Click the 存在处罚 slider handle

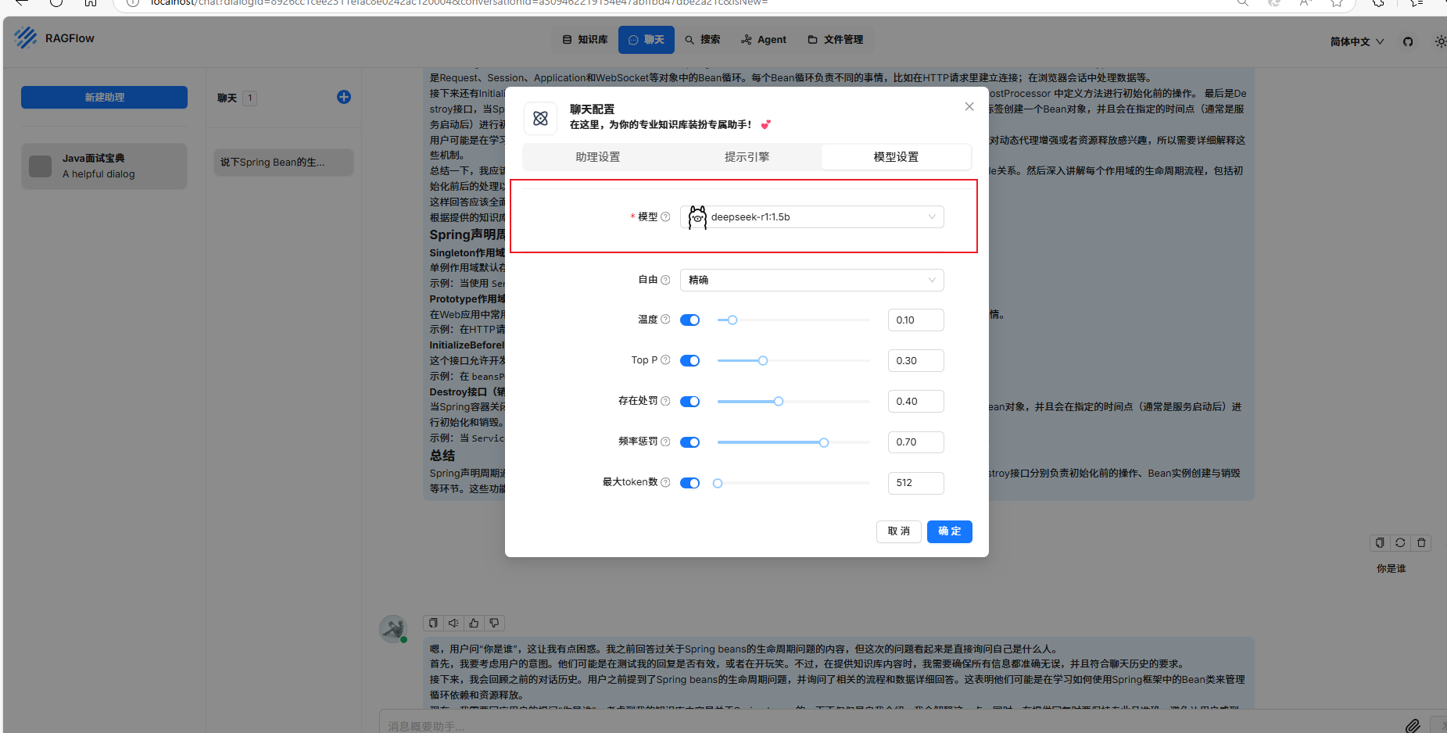pos(779,401)
